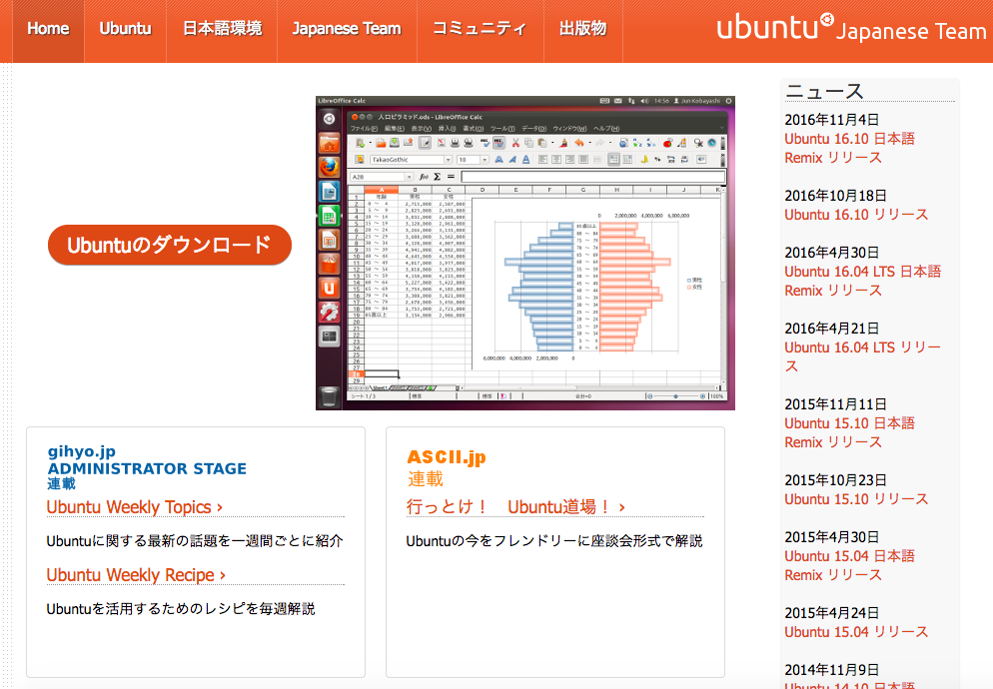The image size is (993, 689).
Task: Click the date 2015年4月30日
Action: [x=831, y=537]
